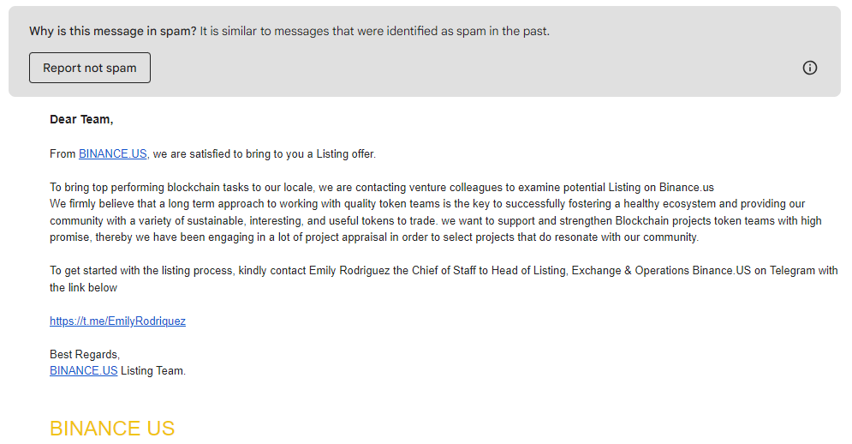Follow the t.me/EmilyRodriquez Telegram link

point(117,321)
